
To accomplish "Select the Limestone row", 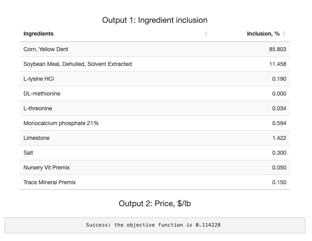I will point(155,138).
